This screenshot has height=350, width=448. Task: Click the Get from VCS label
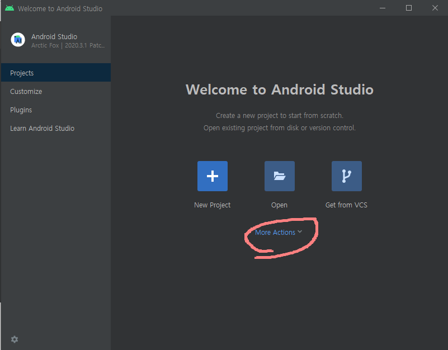tap(346, 205)
